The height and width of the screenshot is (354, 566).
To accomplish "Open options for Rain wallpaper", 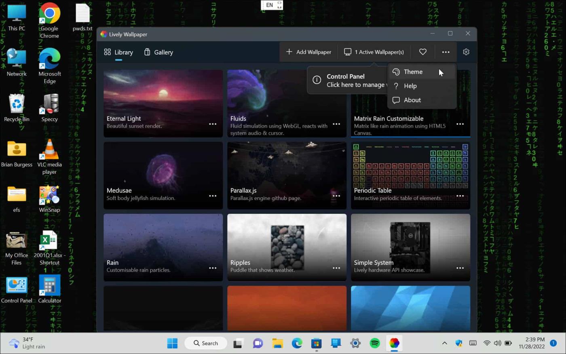I will point(213,268).
